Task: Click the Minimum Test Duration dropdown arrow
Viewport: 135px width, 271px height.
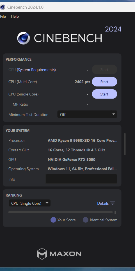Action: click(x=113, y=114)
